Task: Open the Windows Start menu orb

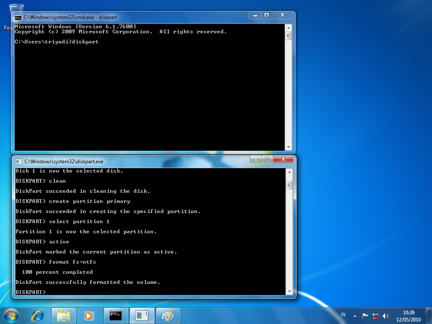Action: (11, 316)
